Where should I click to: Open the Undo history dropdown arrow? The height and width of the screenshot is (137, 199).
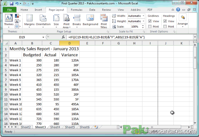[21, 3]
